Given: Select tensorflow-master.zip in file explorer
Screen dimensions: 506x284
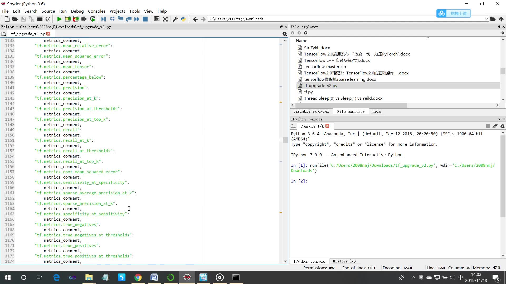Looking at the screenshot, I should click(325, 67).
